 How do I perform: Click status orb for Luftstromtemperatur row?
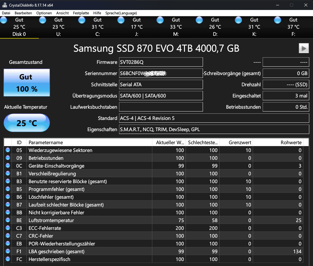pos(8,220)
